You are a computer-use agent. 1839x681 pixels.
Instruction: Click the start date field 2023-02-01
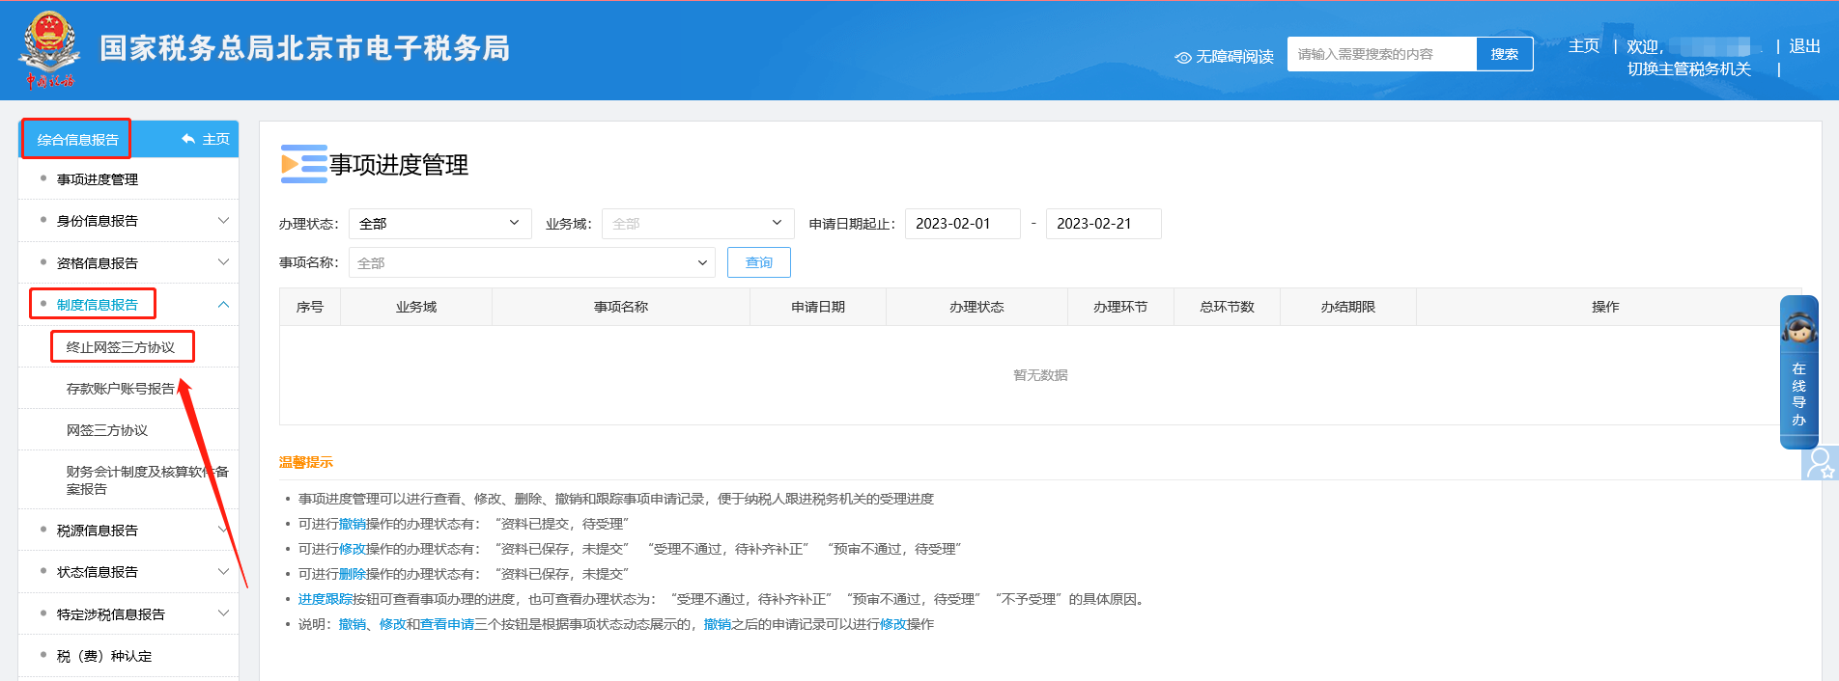962,224
